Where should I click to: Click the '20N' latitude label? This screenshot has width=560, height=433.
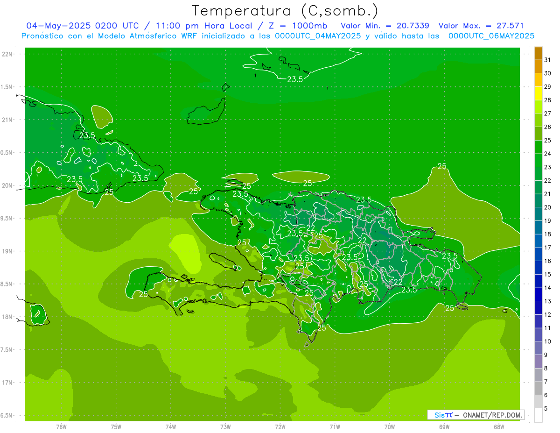7,185
